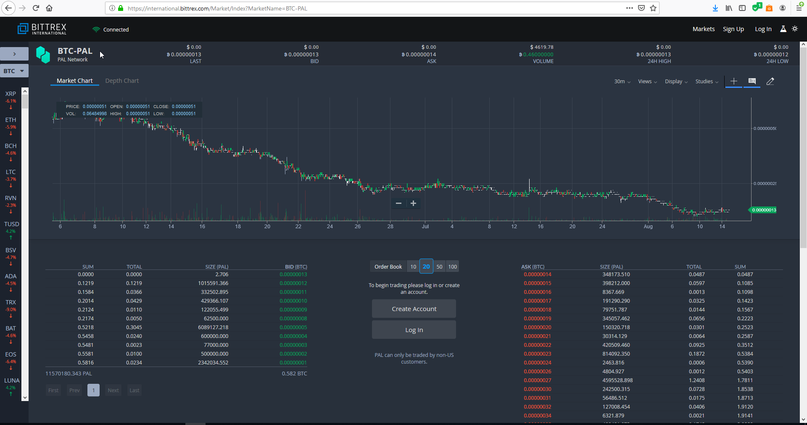The image size is (807, 425).
Task: Open the Views dropdown
Action: pyautogui.click(x=647, y=82)
